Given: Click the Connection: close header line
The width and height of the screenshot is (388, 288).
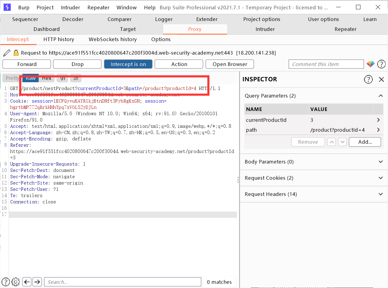Looking at the screenshot, I should tap(33, 202).
